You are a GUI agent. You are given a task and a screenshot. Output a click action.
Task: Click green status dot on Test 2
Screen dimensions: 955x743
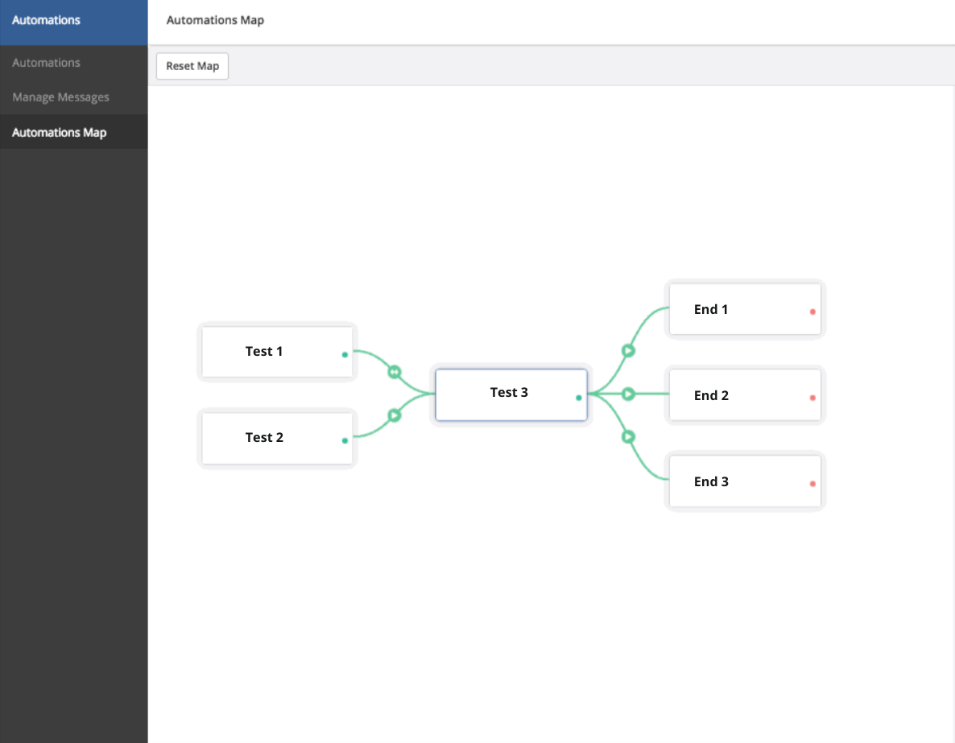click(x=345, y=440)
